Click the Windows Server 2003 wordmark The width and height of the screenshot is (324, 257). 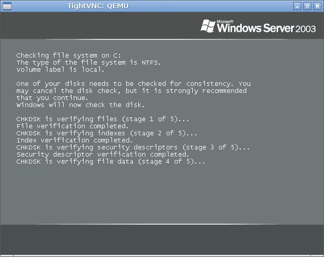pos(266,28)
